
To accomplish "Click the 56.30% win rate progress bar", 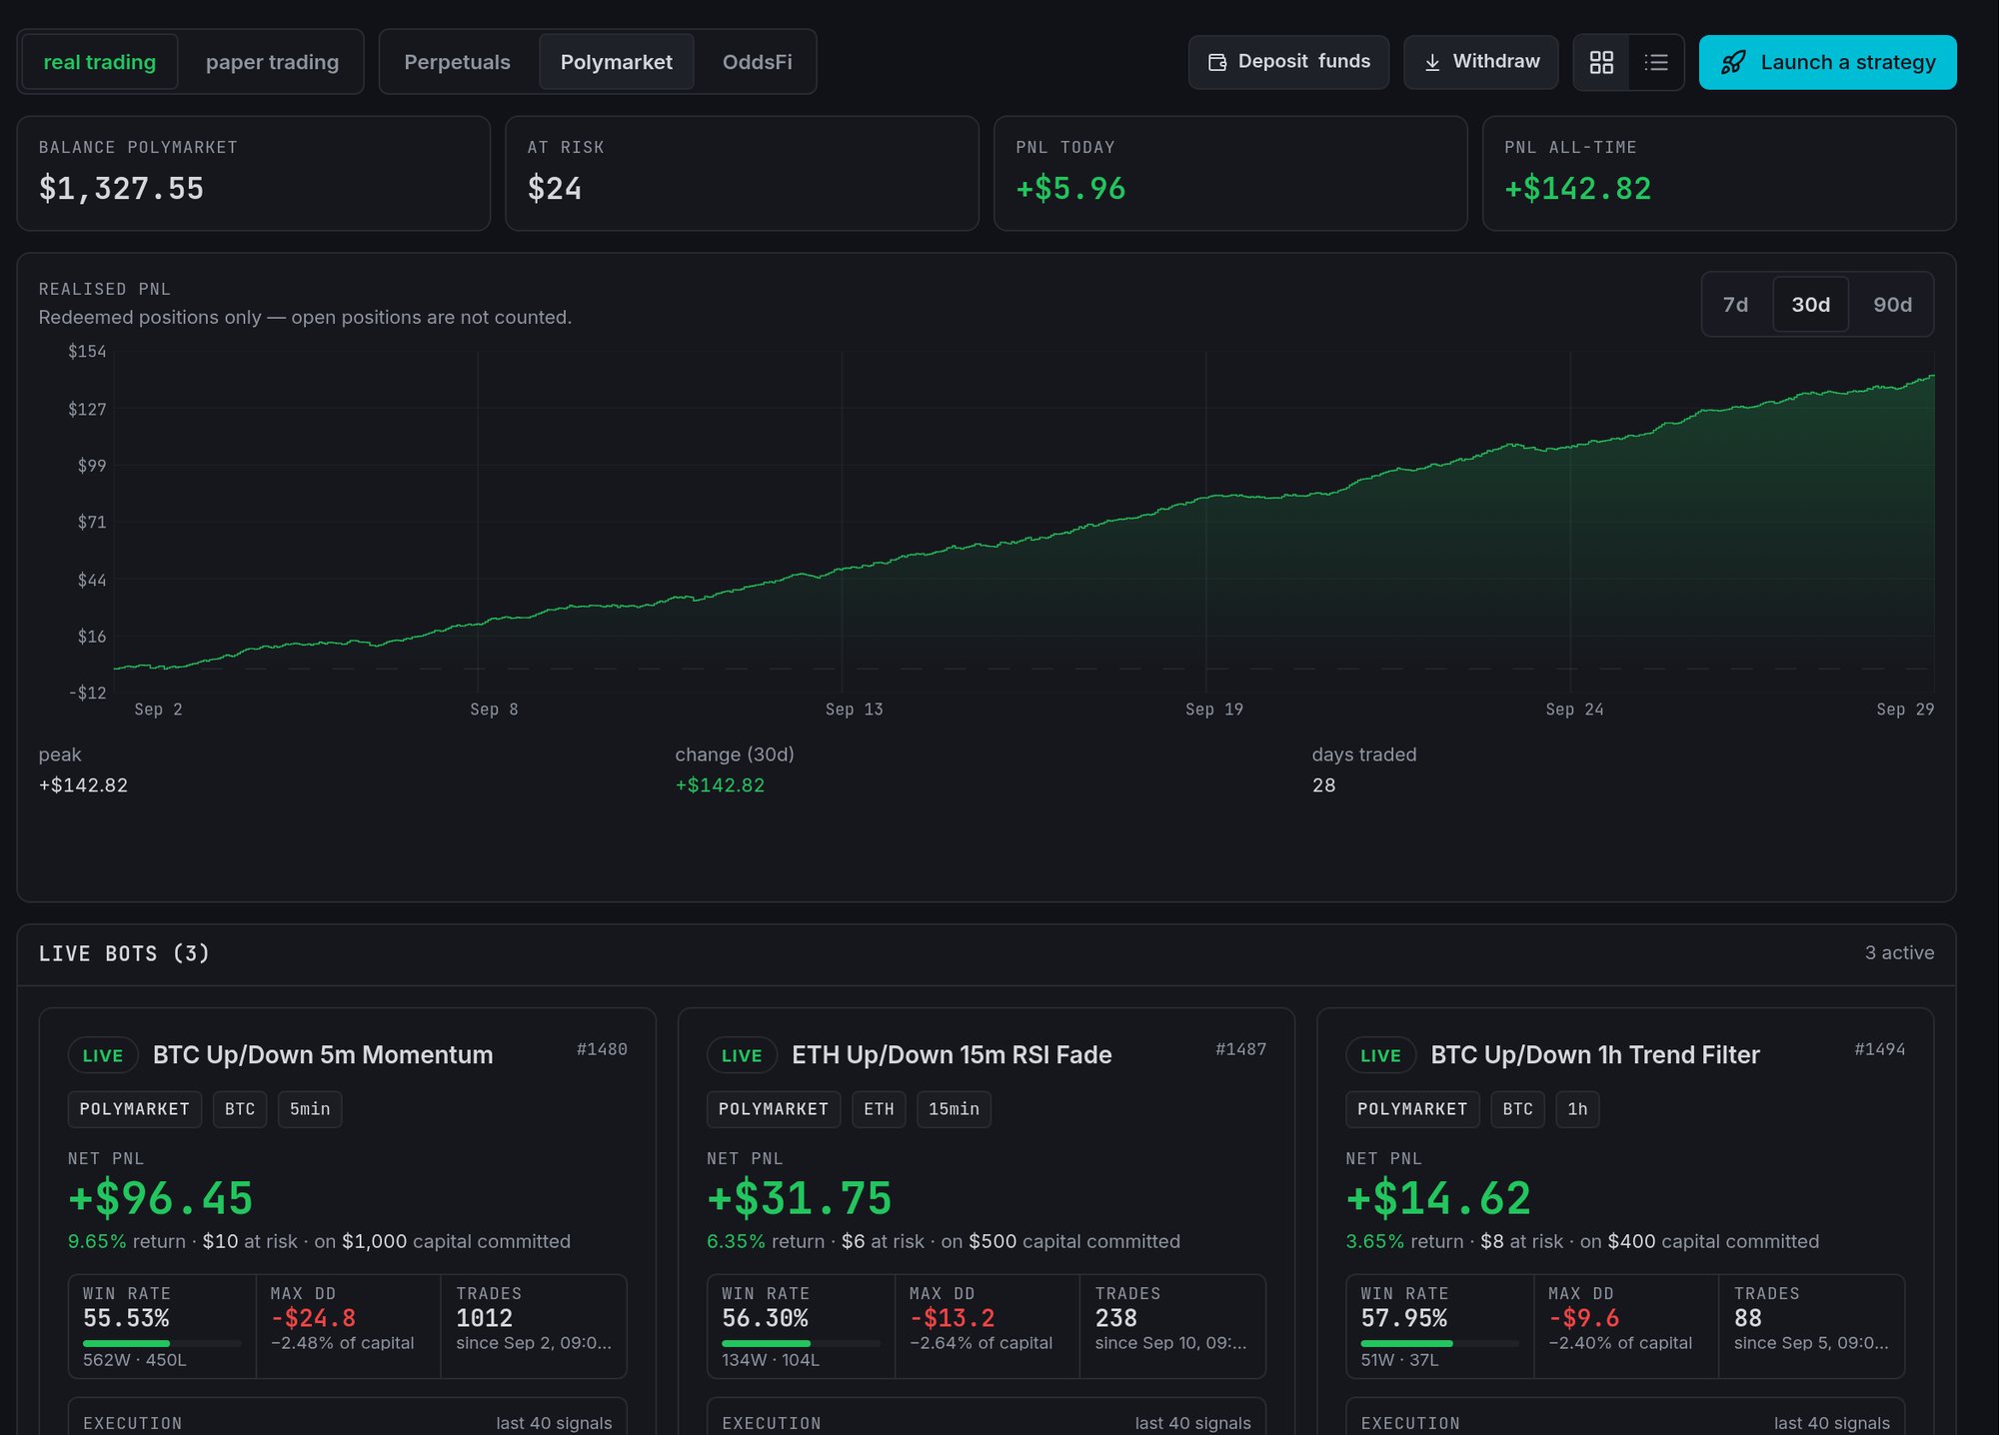I will 801,1343.
